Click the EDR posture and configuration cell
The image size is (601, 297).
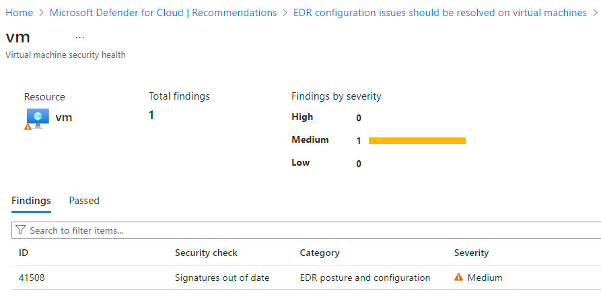click(365, 277)
